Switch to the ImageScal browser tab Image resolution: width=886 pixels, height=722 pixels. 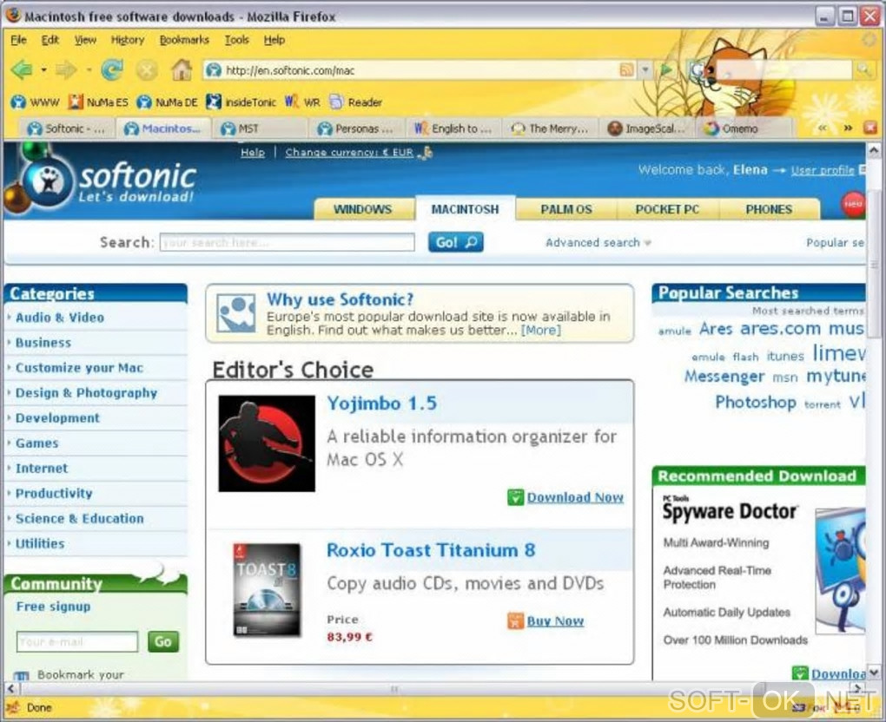pyautogui.click(x=647, y=128)
